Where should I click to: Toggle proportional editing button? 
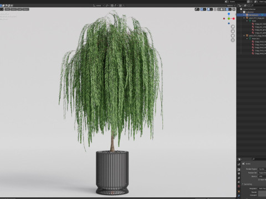(120, 6)
